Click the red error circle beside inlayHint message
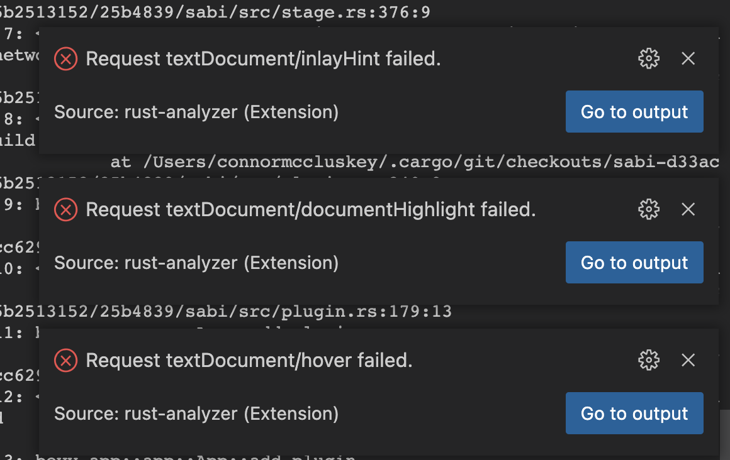Image resolution: width=730 pixels, height=460 pixels. [65, 58]
